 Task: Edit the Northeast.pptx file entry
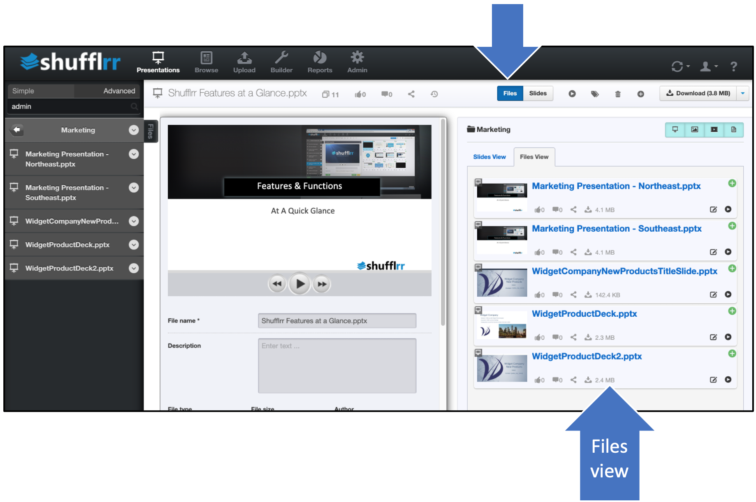point(713,210)
